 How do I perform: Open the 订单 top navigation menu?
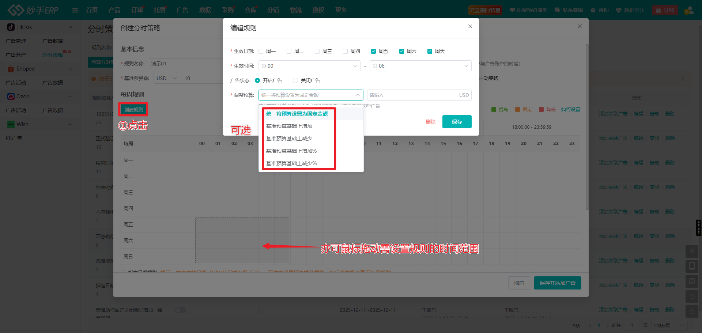click(x=137, y=10)
